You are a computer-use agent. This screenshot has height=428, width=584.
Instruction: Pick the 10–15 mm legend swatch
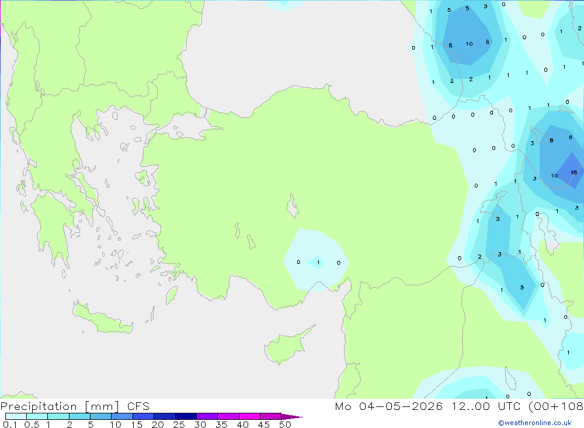[122, 416]
